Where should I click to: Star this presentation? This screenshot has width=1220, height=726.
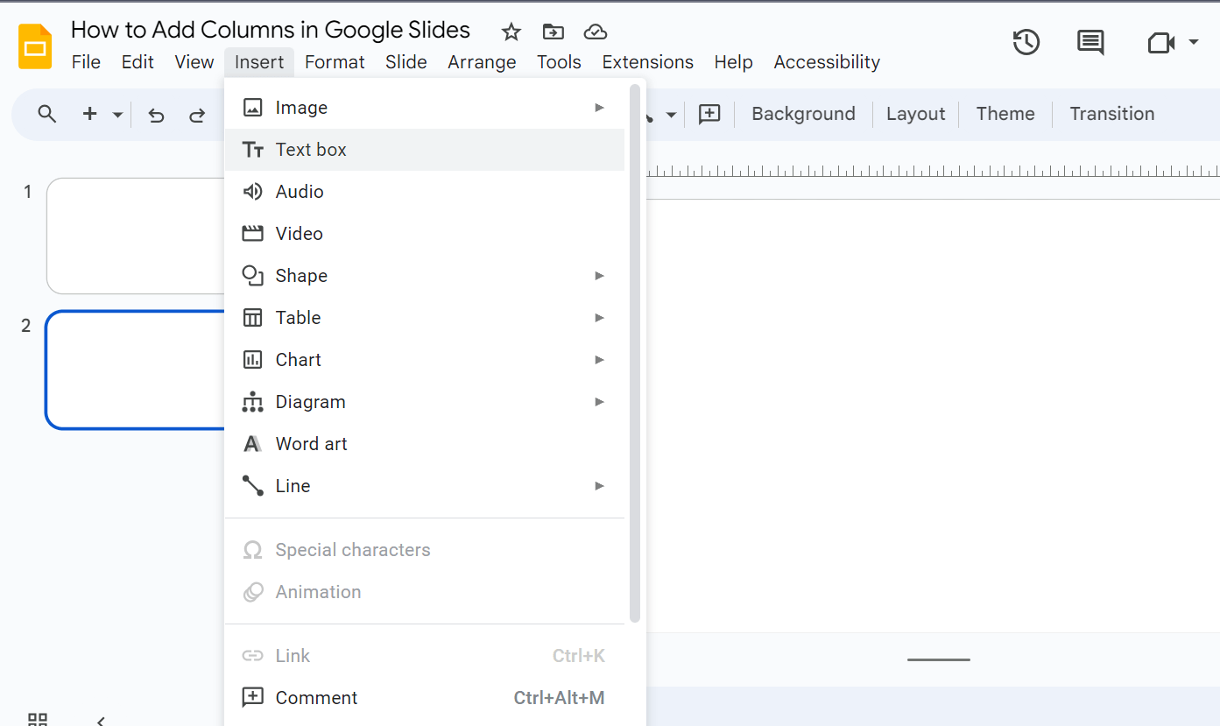511,32
